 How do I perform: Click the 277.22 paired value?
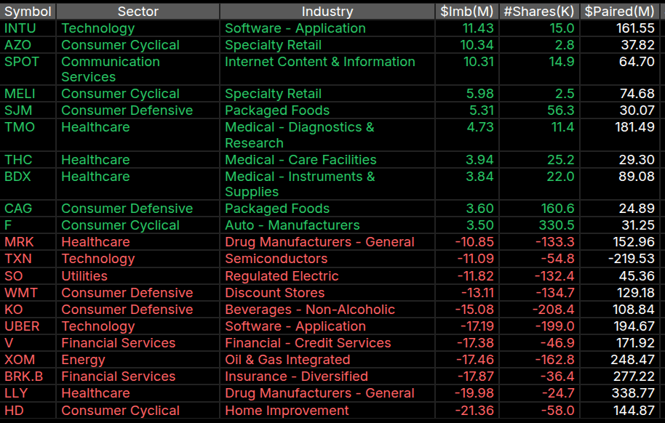(634, 376)
